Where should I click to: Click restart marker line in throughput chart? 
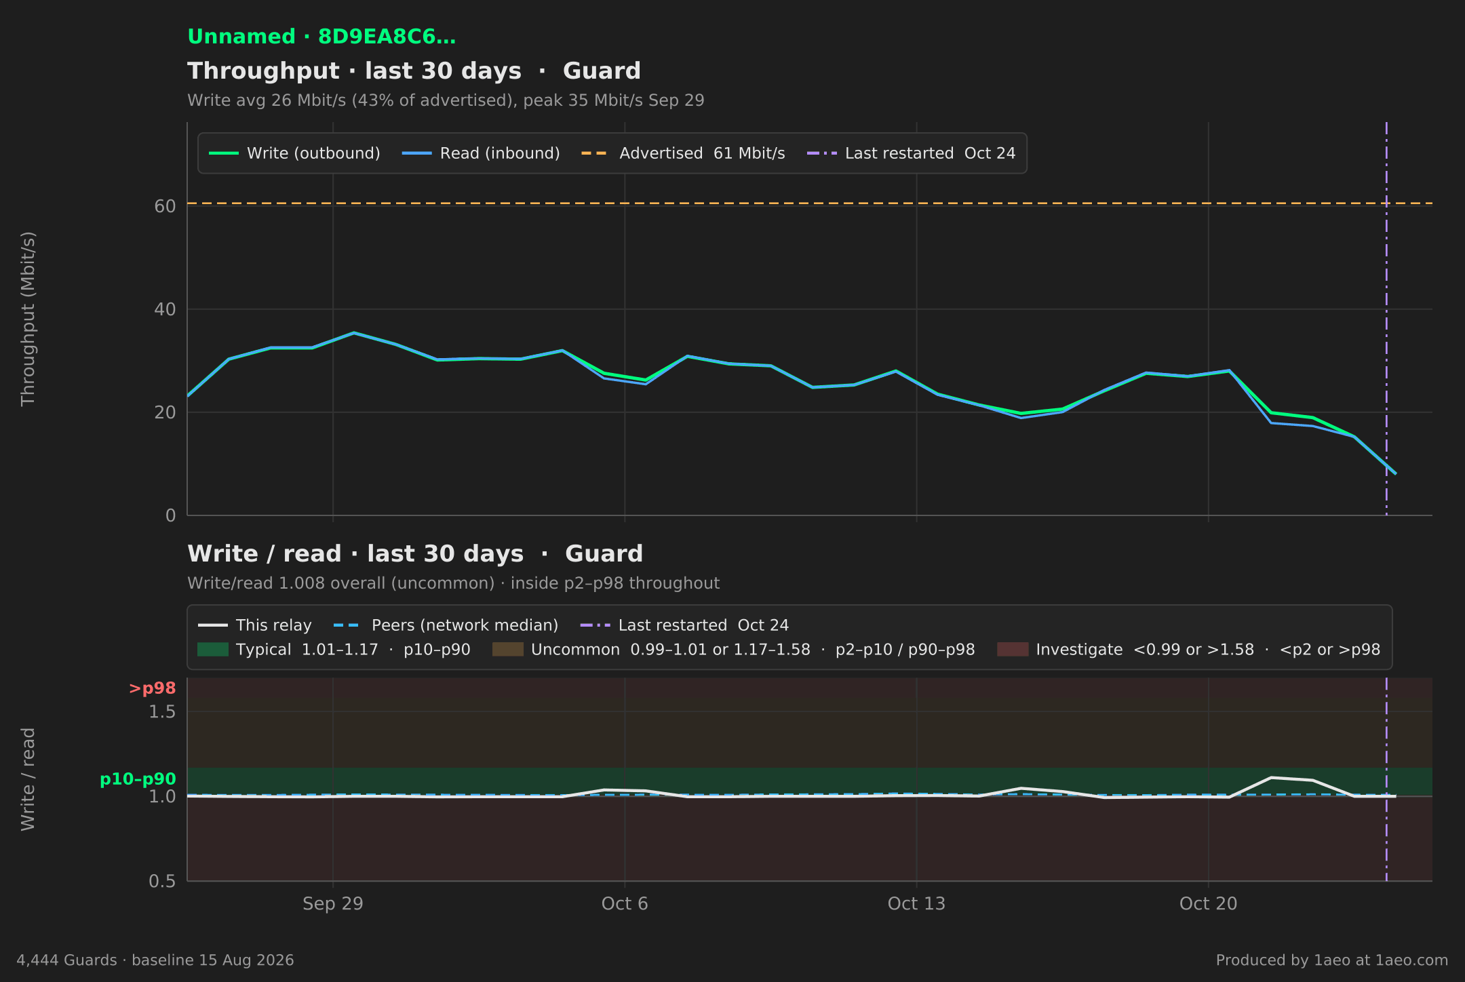coord(1386,319)
